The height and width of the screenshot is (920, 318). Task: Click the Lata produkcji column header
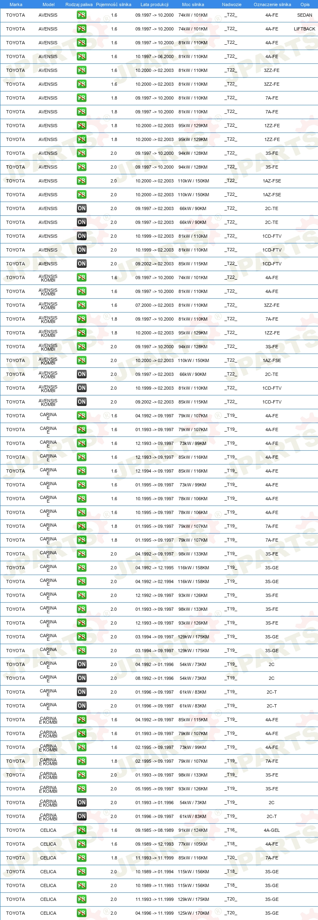[155, 4]
